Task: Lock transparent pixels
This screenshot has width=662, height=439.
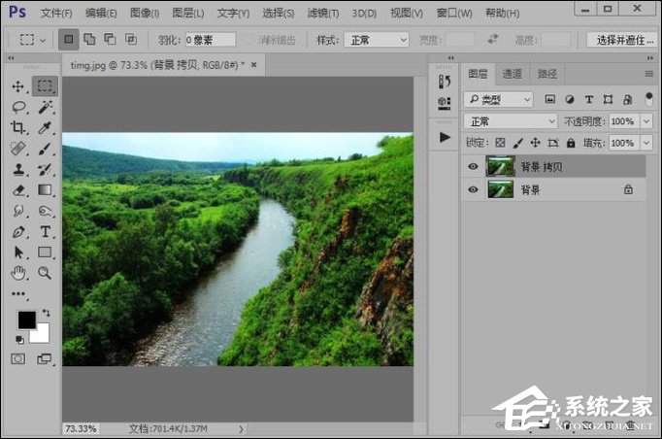Action: 500,143
